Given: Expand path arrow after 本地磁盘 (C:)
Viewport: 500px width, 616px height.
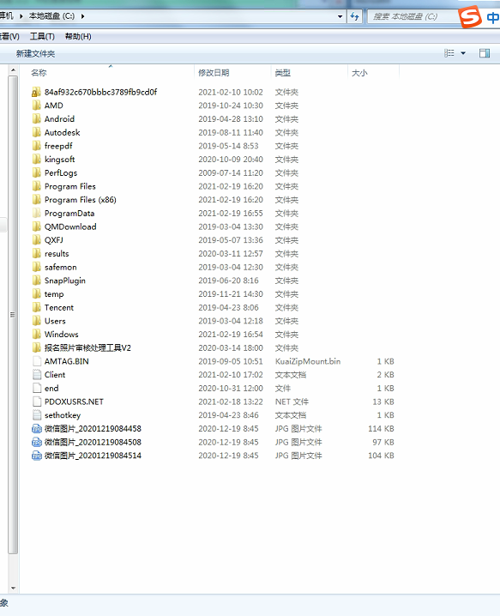Looking at the screenshot, I should [82, 16].
